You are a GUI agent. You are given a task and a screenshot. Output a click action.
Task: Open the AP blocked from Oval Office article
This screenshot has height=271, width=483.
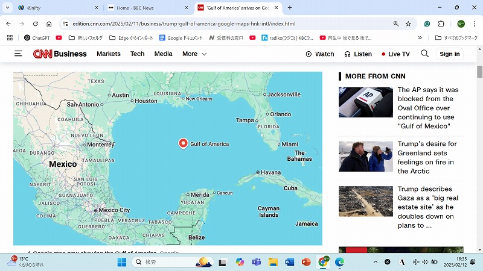click(428, 108)
